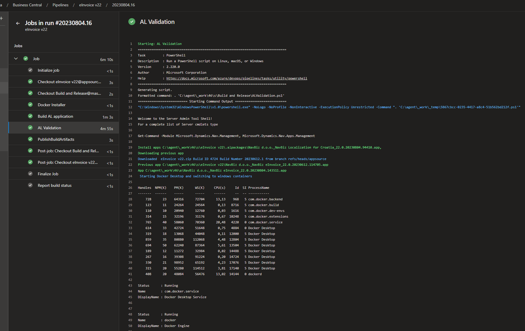Image resolution: width=525 pixels, height=331 pixels.
Task: Click the Jobs in run #20230804.16 title
Action: (58, 23)
